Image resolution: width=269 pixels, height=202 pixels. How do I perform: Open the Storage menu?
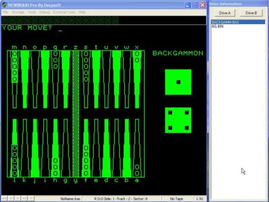click(18, 12)
